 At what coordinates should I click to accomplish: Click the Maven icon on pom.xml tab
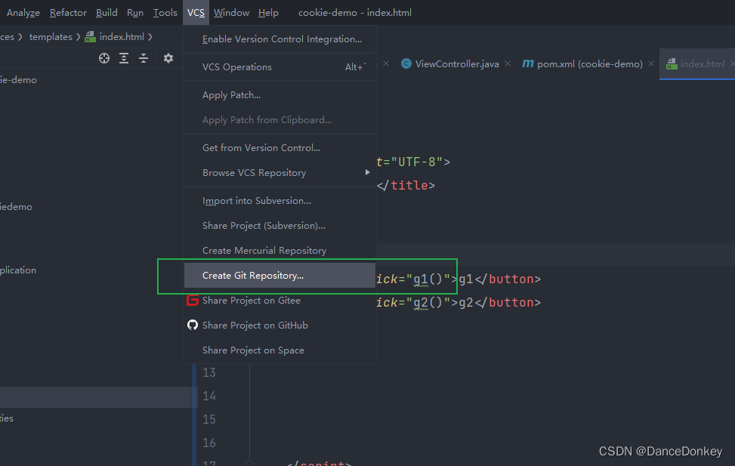click(x=528, y=63)
